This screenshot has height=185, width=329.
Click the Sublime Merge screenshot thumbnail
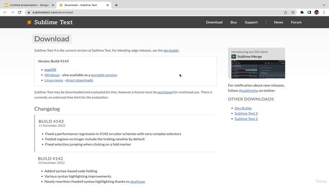[x=258, y=69]
